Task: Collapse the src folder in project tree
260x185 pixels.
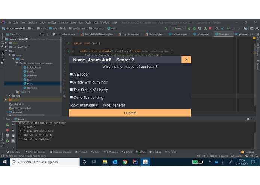Action: coord(6,51)
